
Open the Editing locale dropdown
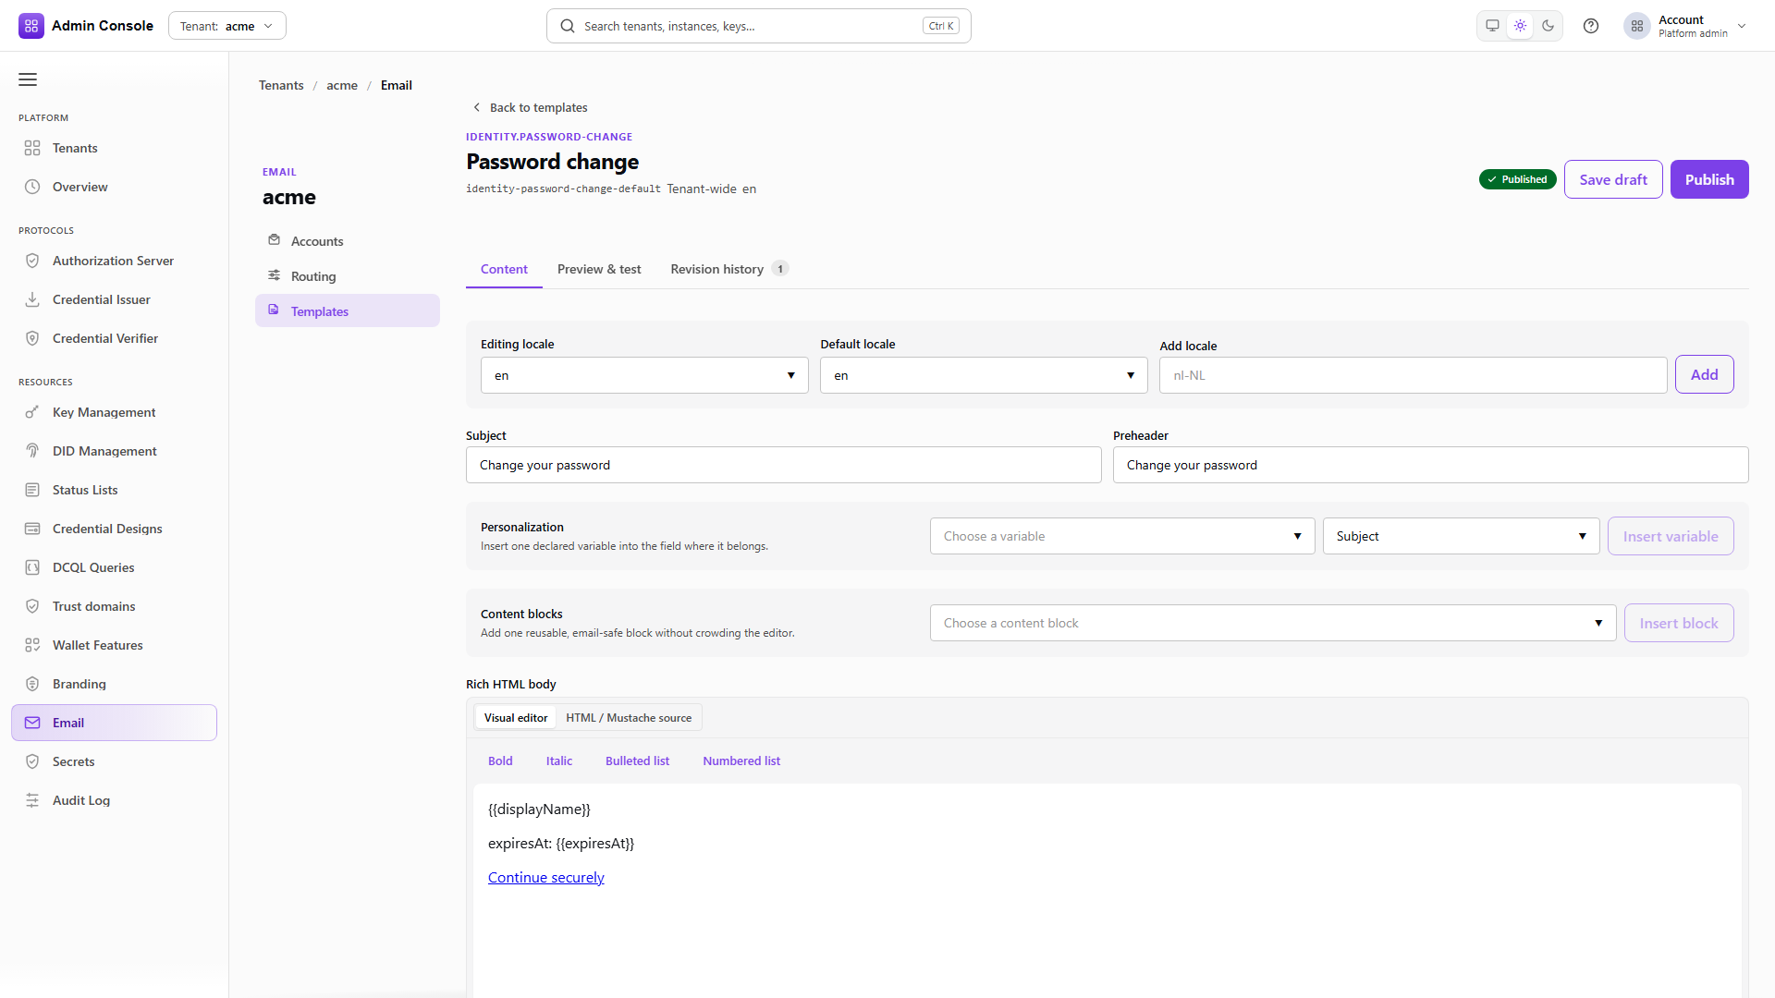(644, 375)
